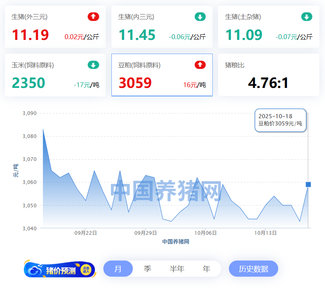
Task: Switch chart to 年 range
Action: (206, 269)
